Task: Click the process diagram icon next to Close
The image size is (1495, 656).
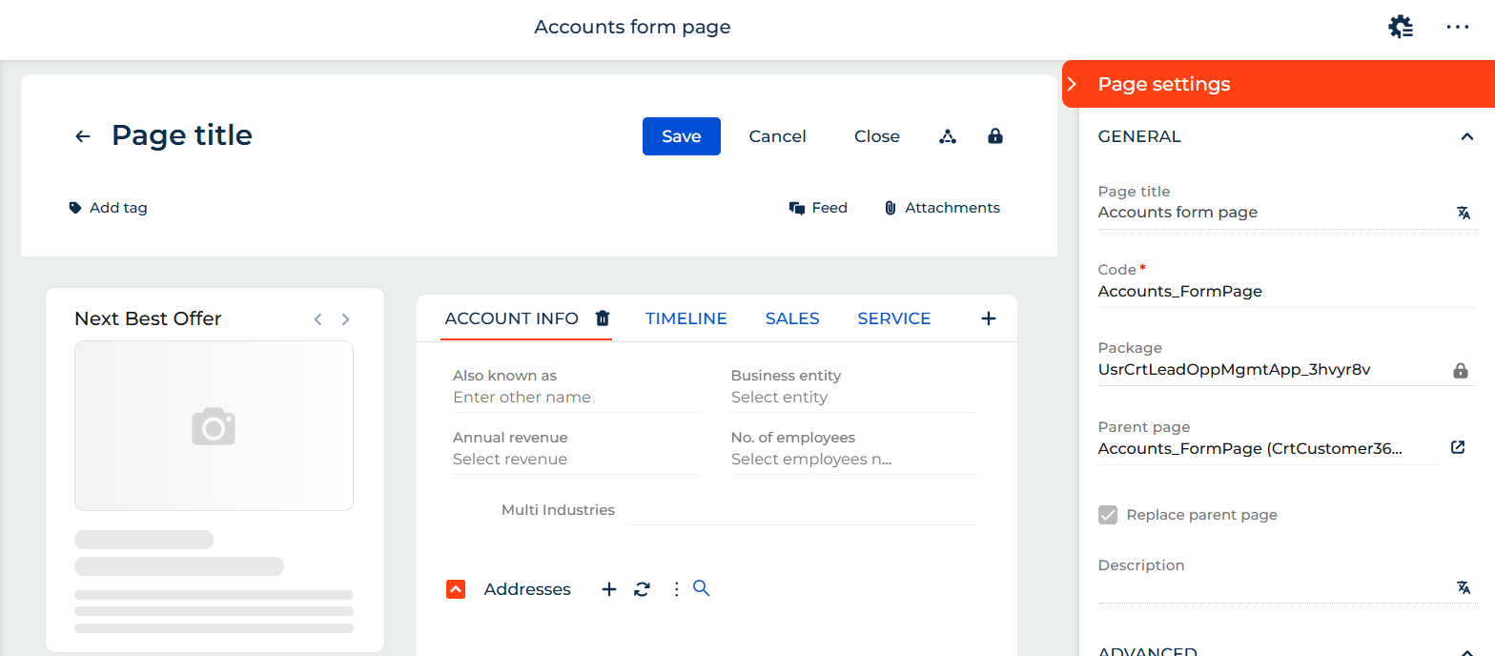Action: click(x=948, y=136)
